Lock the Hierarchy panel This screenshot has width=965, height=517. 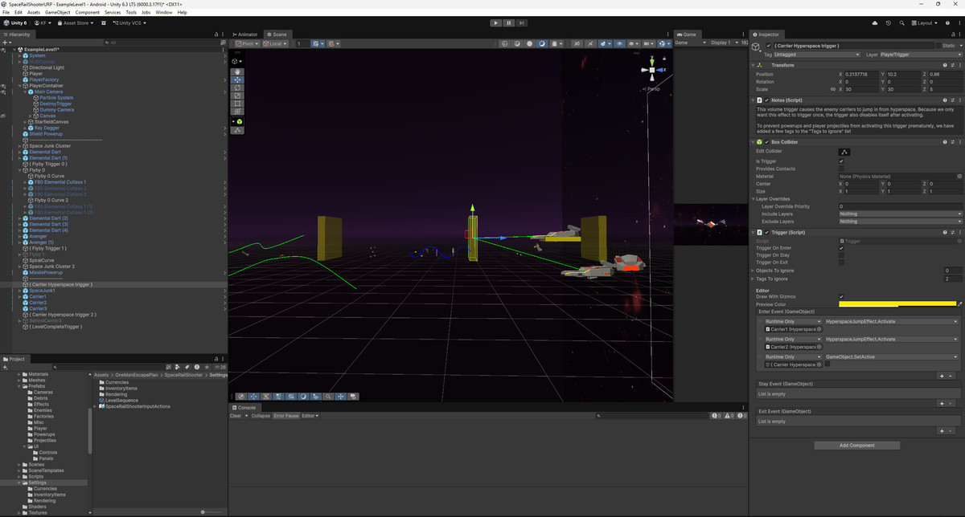pyautogui.click(x=216, y=35)
